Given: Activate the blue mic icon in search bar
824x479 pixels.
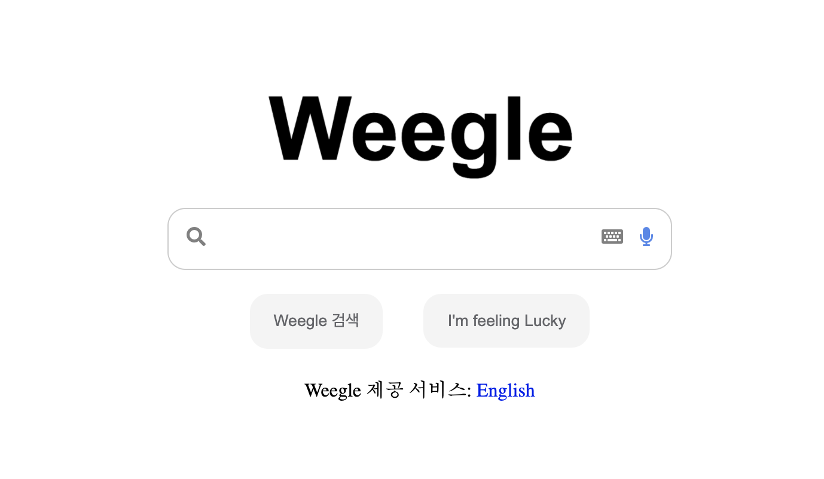Looking at the screenshot, I should tap(646, 237).
